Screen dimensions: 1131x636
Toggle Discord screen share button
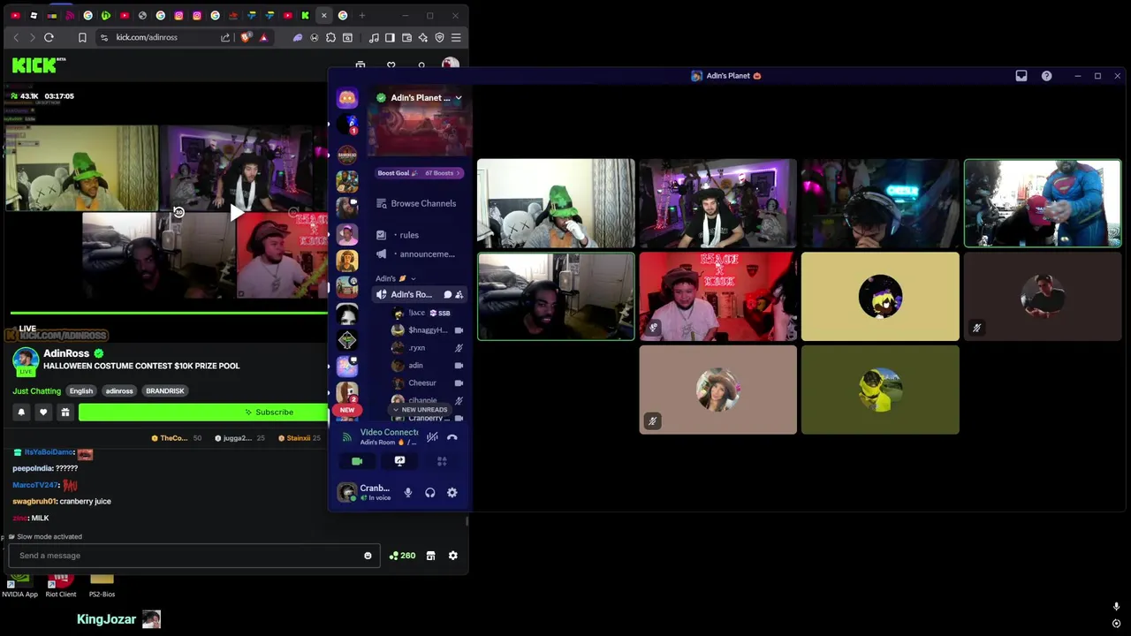click(x=399, y=461)
